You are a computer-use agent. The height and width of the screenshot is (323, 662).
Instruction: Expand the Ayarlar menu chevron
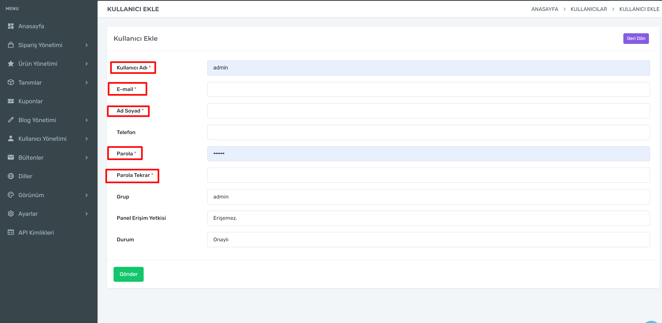(x=87, y=214)
